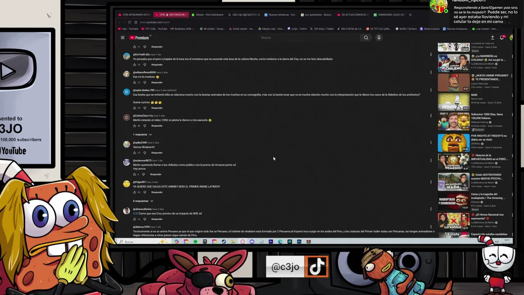The width and height of the screenshot is (524, 295).
Task: Open options for MARINERA es CHILENA video
Action: tap(512, 57)
